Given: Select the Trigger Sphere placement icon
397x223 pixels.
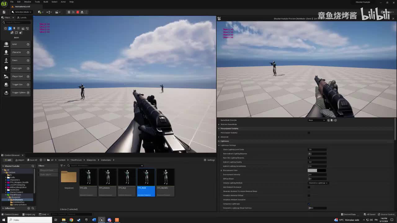Looking at the screenshot, I should click(6, 93).
